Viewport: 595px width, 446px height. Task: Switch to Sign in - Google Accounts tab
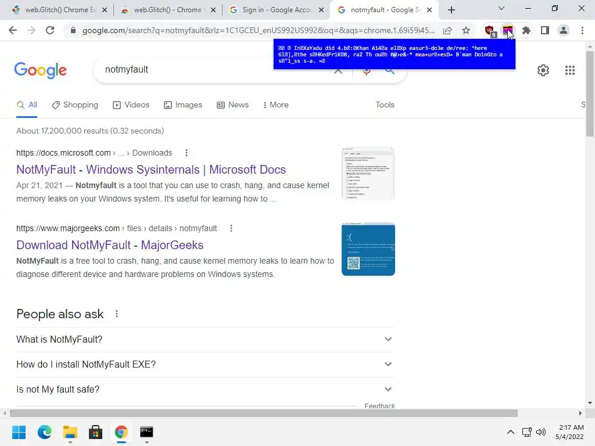tap(276, 10)
